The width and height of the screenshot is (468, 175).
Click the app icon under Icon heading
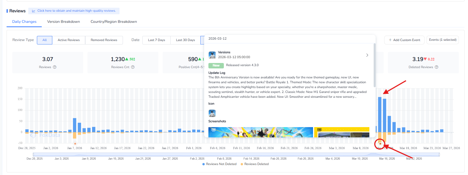(x=212, y=113)
